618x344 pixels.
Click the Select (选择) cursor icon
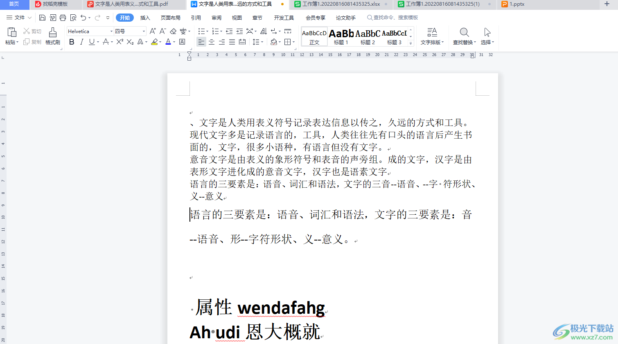[487, 32]
